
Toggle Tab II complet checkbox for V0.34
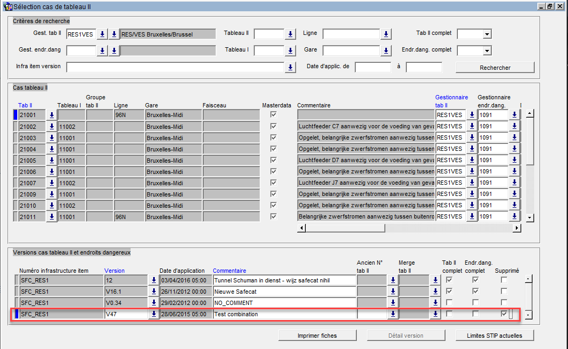click(x=449, y=302)
